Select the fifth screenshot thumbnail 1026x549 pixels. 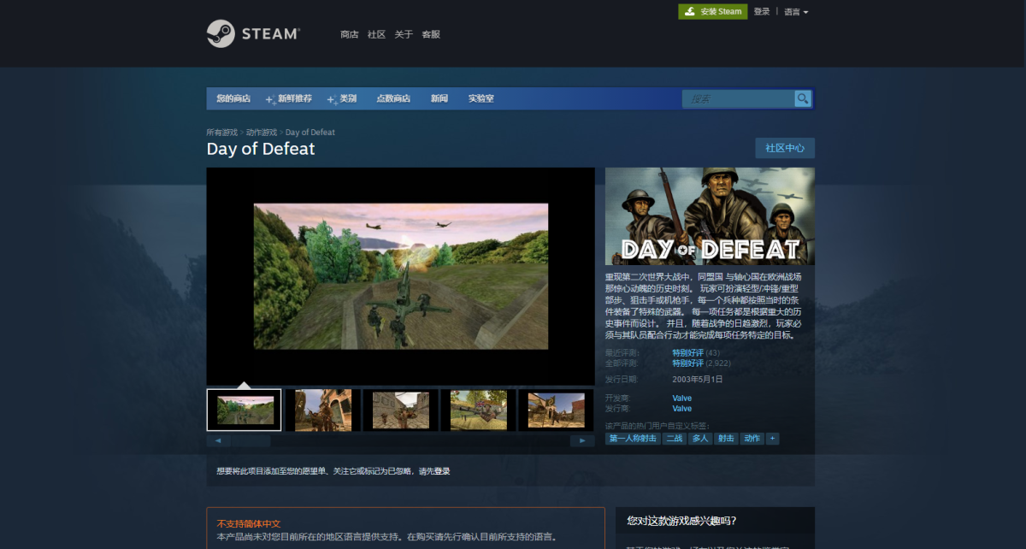pos(557,410)
